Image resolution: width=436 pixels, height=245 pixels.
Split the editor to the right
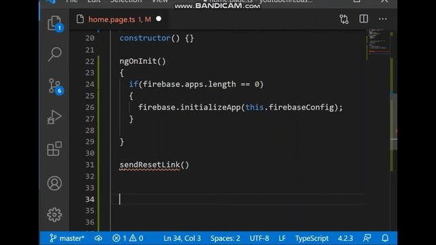(364, 19)
